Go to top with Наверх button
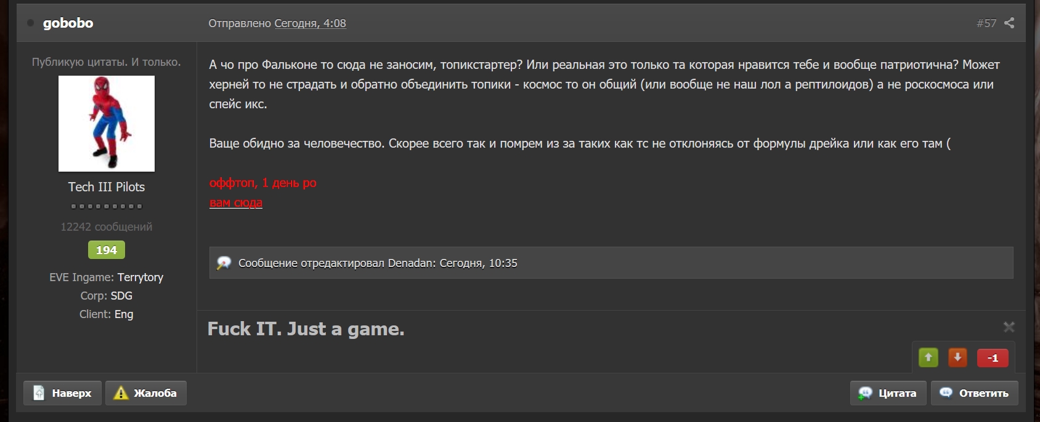The image size is (1040, 422). point(62,393)
